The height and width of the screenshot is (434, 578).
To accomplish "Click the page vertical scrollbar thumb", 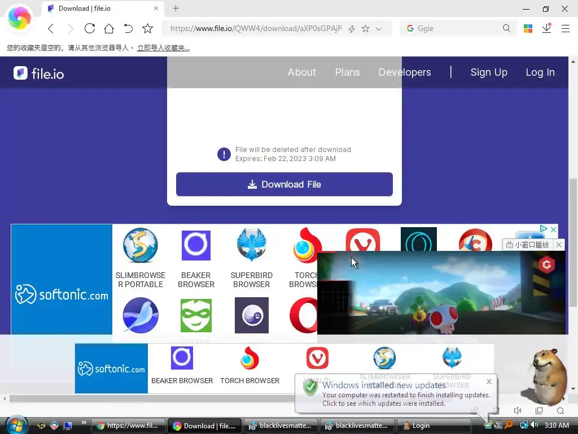I will pyautogui.click(x=573, y=242).
